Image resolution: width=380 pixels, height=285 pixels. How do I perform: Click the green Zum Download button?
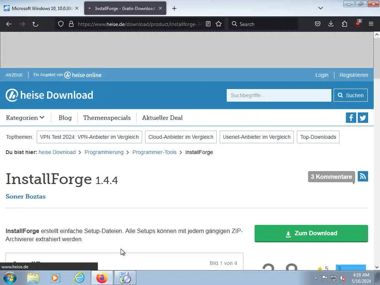tap(311, 233)
